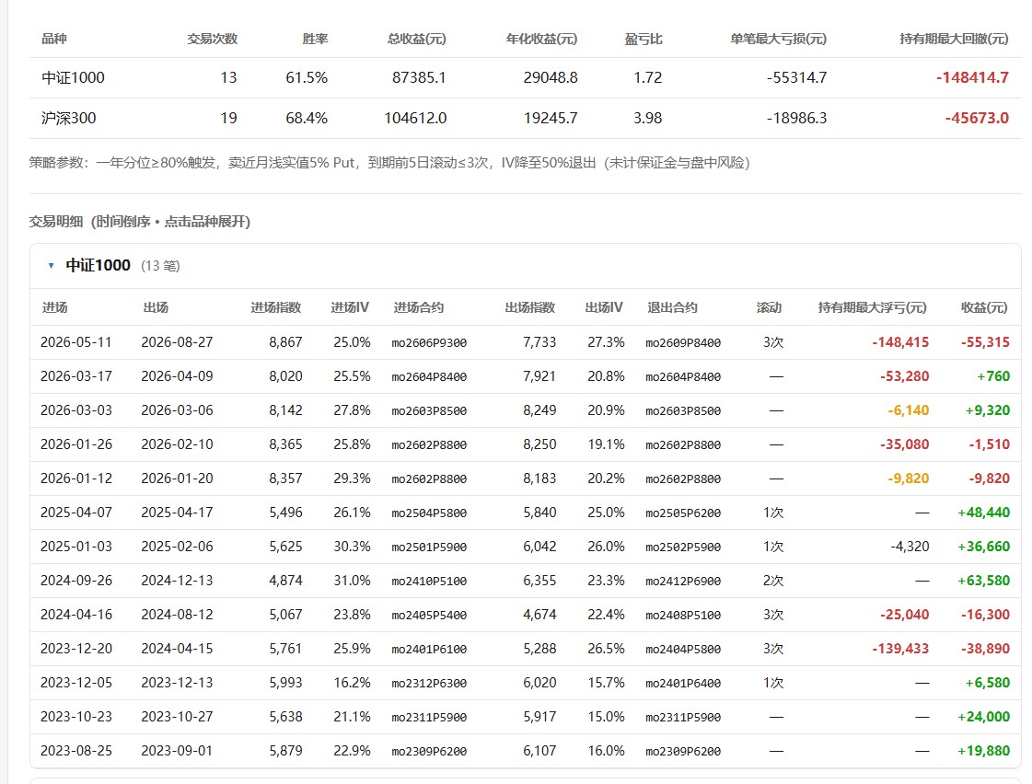The height and width of the screenshot is (784, 1032).
Task: Select the 2024-09-26 trade row
Action: click(x=526, y=581)
